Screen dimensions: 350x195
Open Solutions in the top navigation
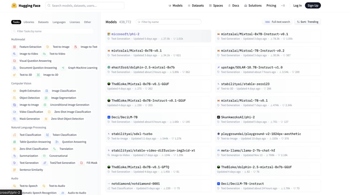pos(253,6)
